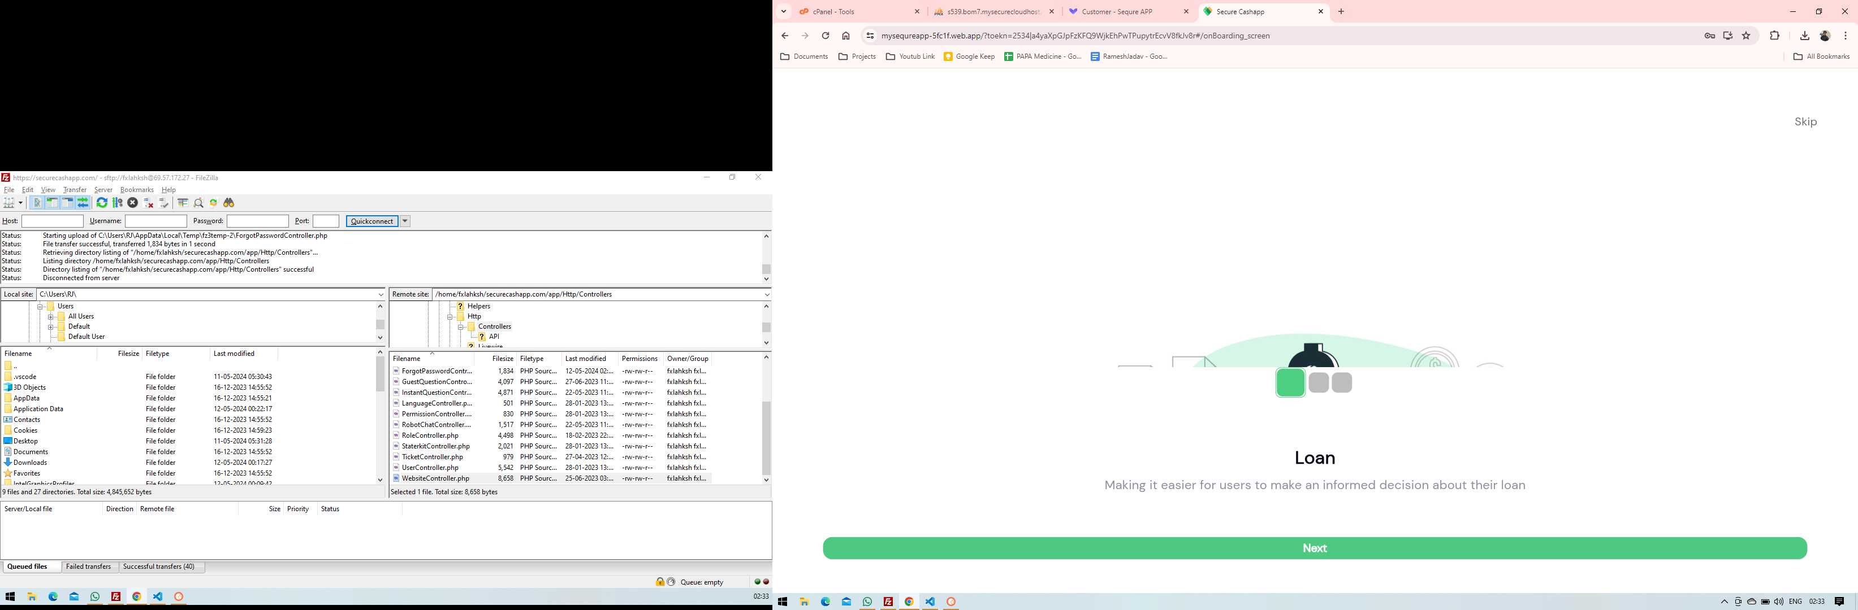Toggle processing of the transfer queue
The width and height of the screenshot is (1858, 610).
(x=118, y=203)
